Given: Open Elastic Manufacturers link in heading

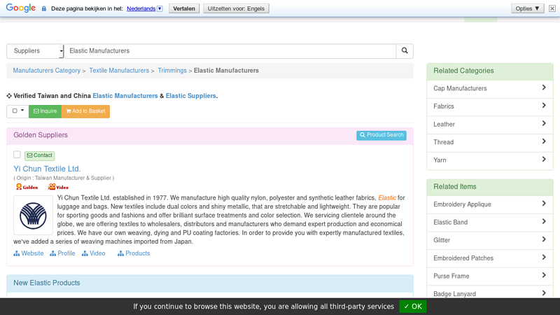Looking at the screenshot, I should (125, 96).
